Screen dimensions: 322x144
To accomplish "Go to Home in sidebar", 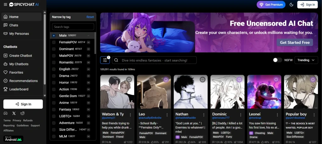I will 22,17.
